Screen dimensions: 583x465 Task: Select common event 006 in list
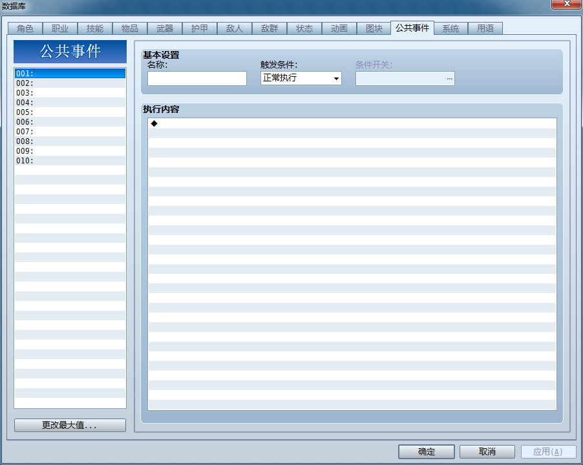(x=70, y=121)
